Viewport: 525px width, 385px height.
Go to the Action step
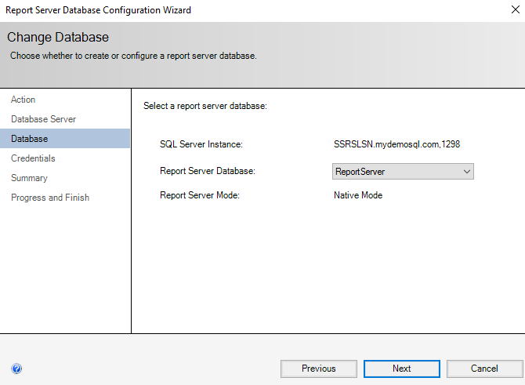pos(24,100)
